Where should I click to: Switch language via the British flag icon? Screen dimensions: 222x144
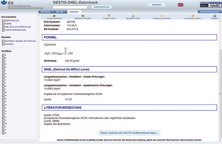[x=181, y=5]
